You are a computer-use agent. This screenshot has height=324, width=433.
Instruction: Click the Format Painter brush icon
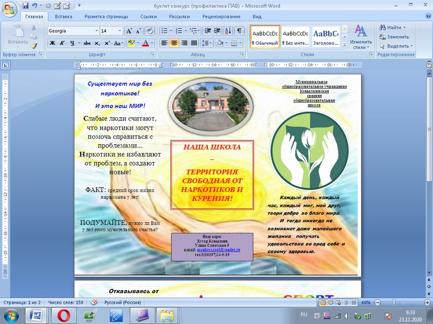(34, 46)
